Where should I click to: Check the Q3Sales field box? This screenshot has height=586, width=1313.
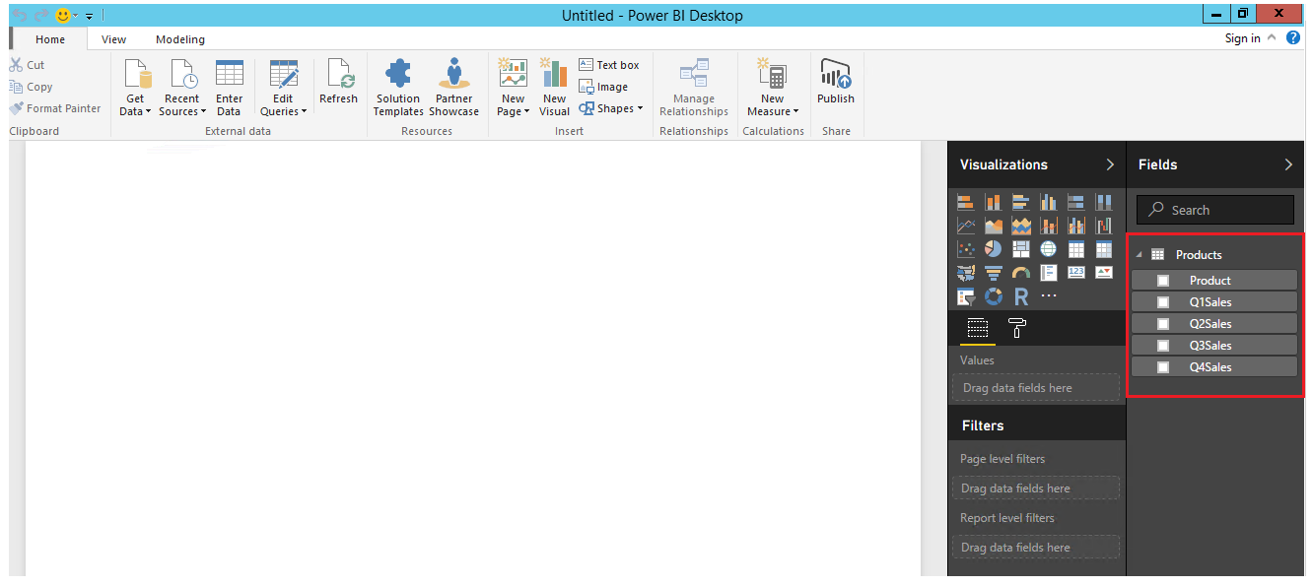[1163, 346]
